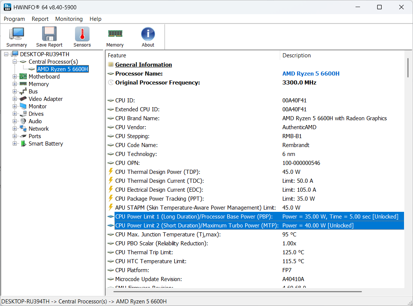413x306 pixels.
Task: Expand the Drives tree node
Action: pyautogui.click(x=15, y=114)
